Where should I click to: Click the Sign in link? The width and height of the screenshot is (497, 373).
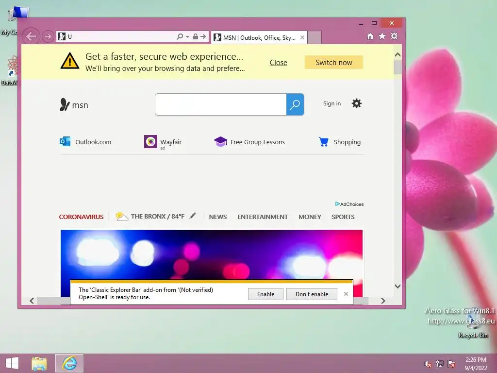(332, 103)
